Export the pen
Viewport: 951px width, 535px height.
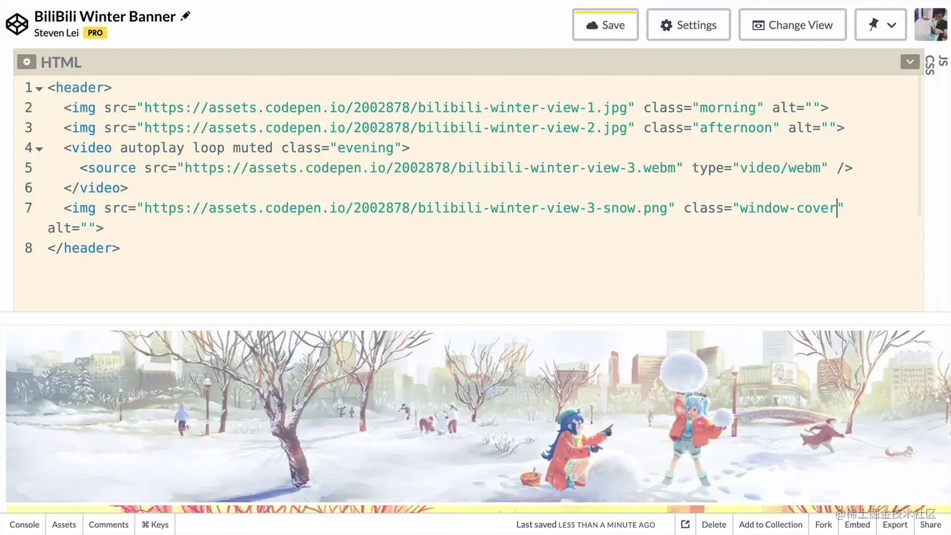tap(894, 524)
